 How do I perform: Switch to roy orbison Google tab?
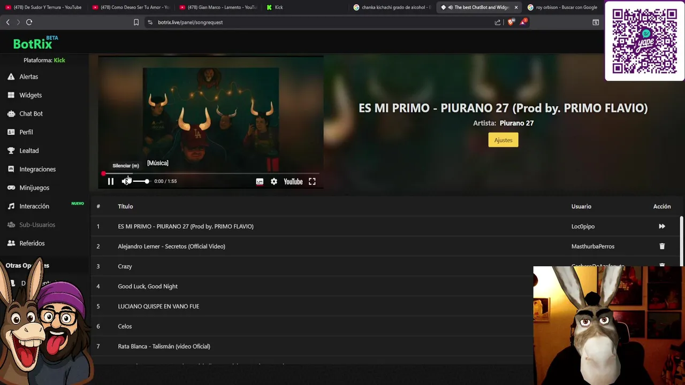point(563,7)
